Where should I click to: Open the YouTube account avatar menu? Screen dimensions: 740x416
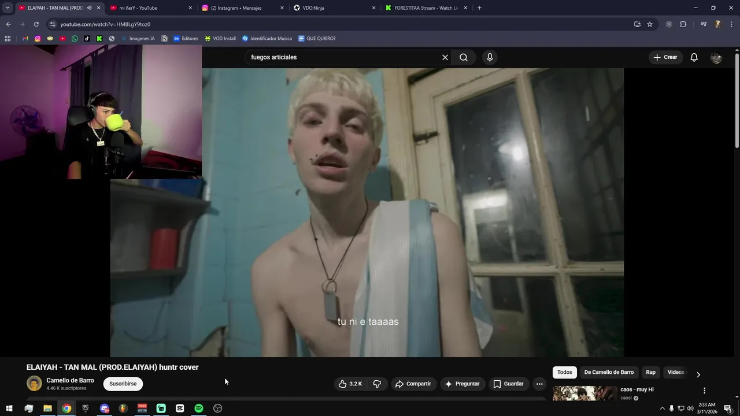point(716,57)
